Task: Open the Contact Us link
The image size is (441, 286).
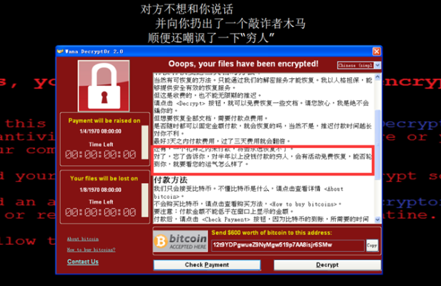Action: point(83,261)
